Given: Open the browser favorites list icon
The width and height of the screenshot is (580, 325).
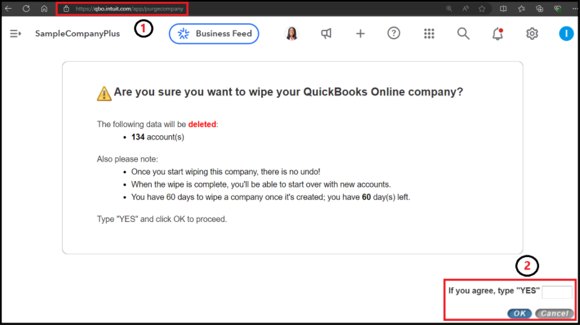Looking at the screenshot, I should tap(521, 9).
